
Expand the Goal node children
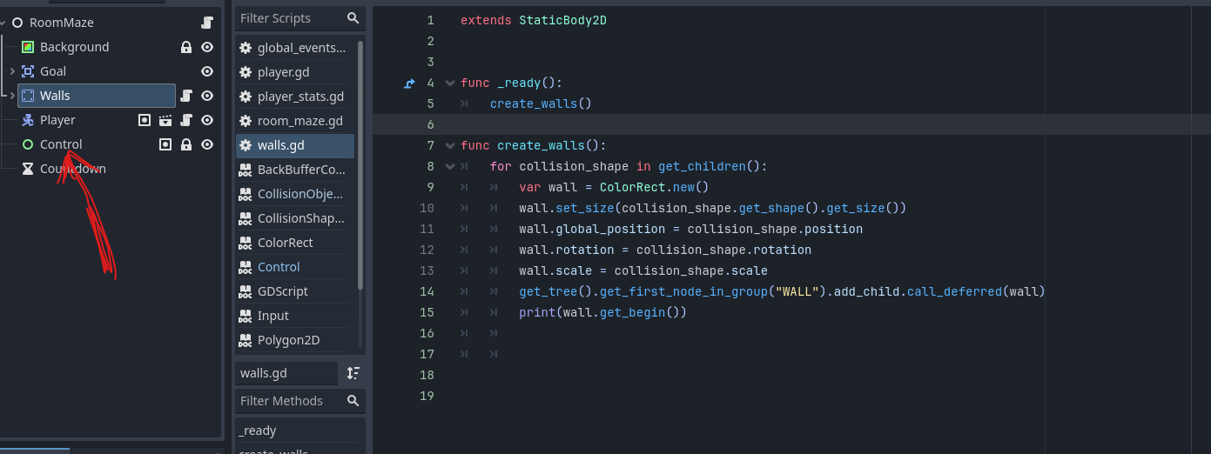pyautogui.click(x=12, y=71)
